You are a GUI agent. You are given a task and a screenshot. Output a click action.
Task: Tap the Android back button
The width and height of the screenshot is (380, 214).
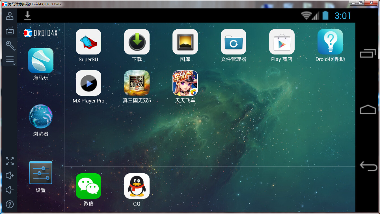(368, 166)
